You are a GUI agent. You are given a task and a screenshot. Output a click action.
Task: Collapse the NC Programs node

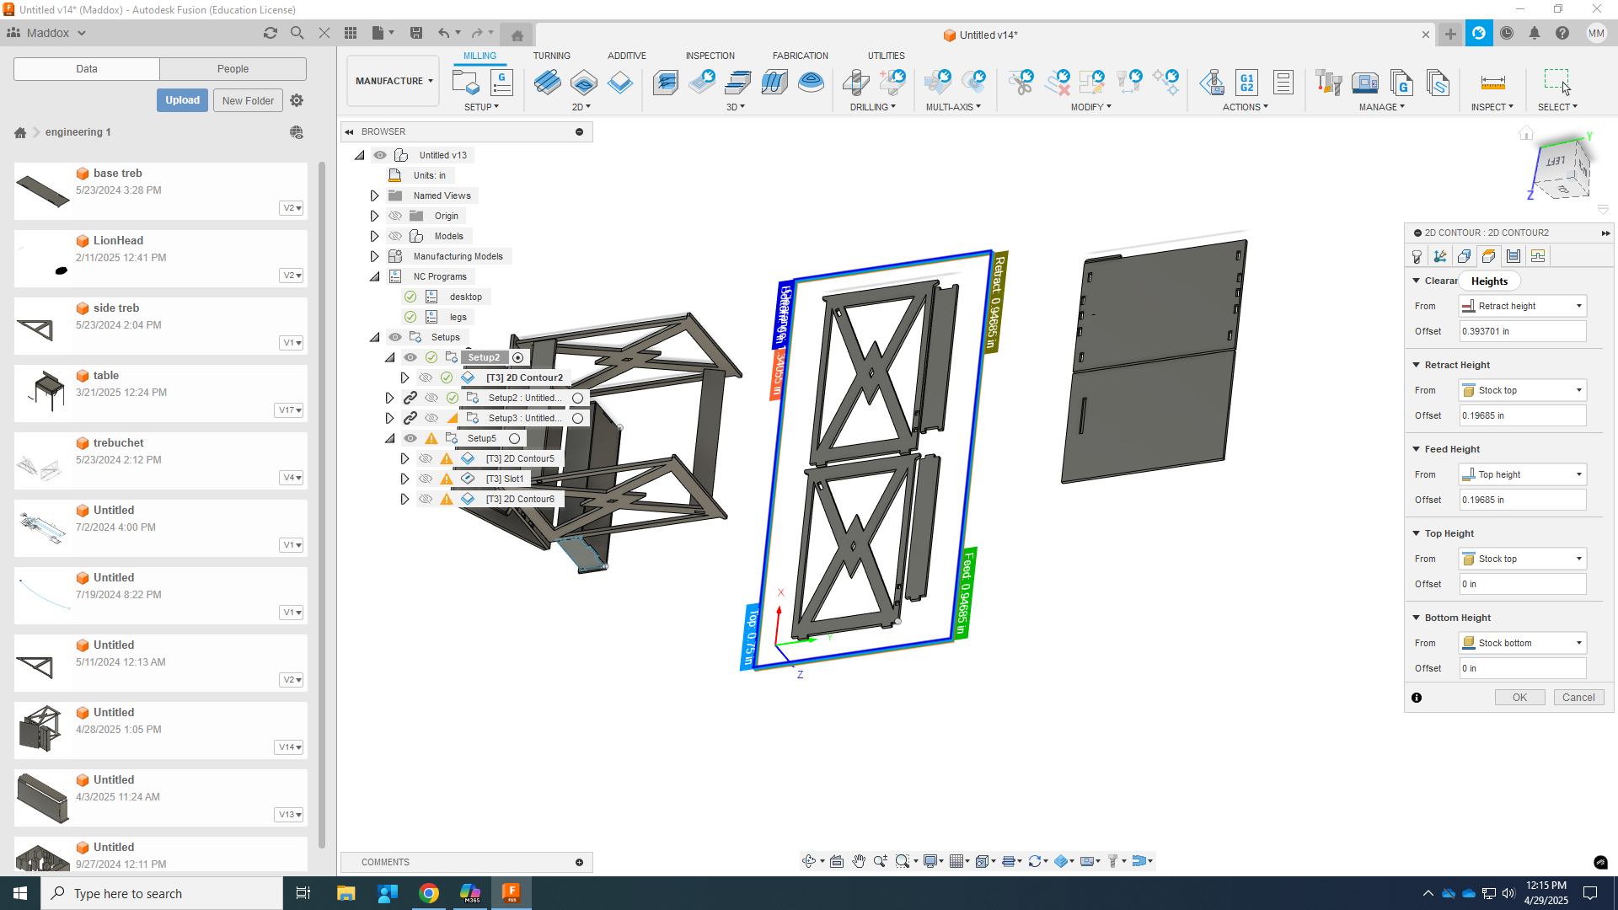[x=375, y=276]
